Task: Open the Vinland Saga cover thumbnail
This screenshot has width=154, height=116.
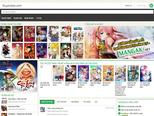Action: pyautogui.click(x=42, y=34)
